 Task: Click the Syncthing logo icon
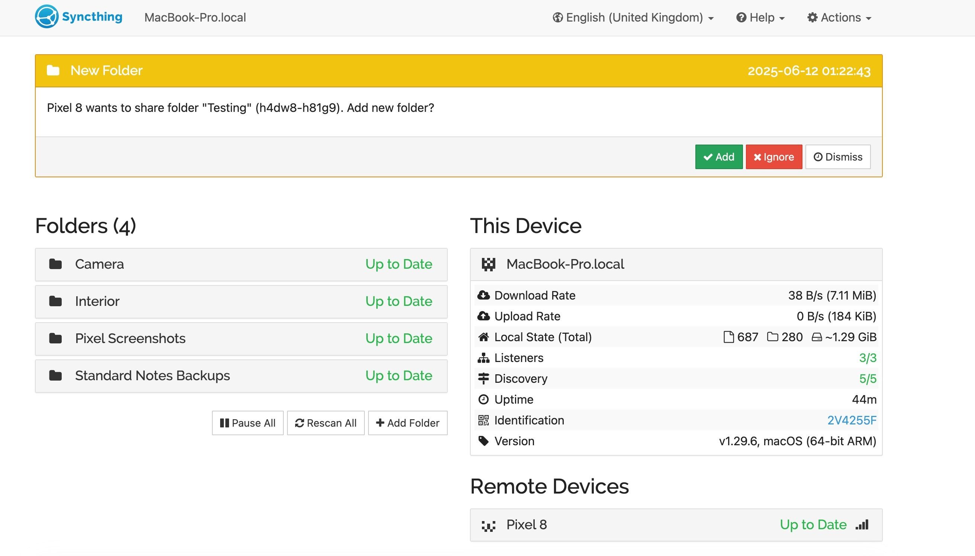tap(46, 17)
